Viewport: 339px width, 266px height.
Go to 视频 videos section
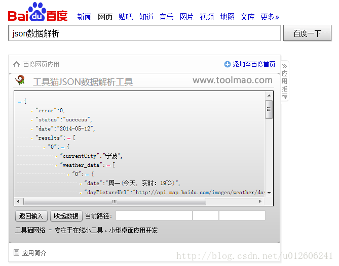pyautogui.click(x=207, y=17)
